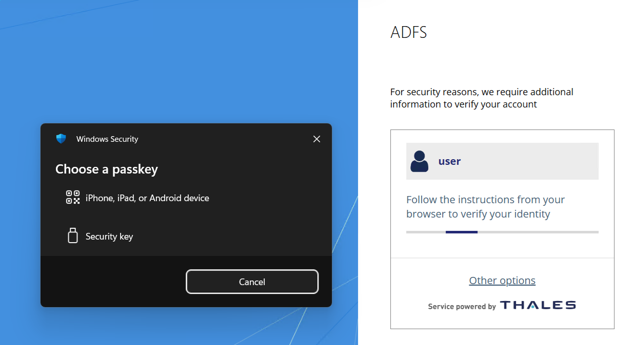Click the Service powered by label
Image resolution: width=635 pixels, height=345 pixels.
tap(461, 306)
